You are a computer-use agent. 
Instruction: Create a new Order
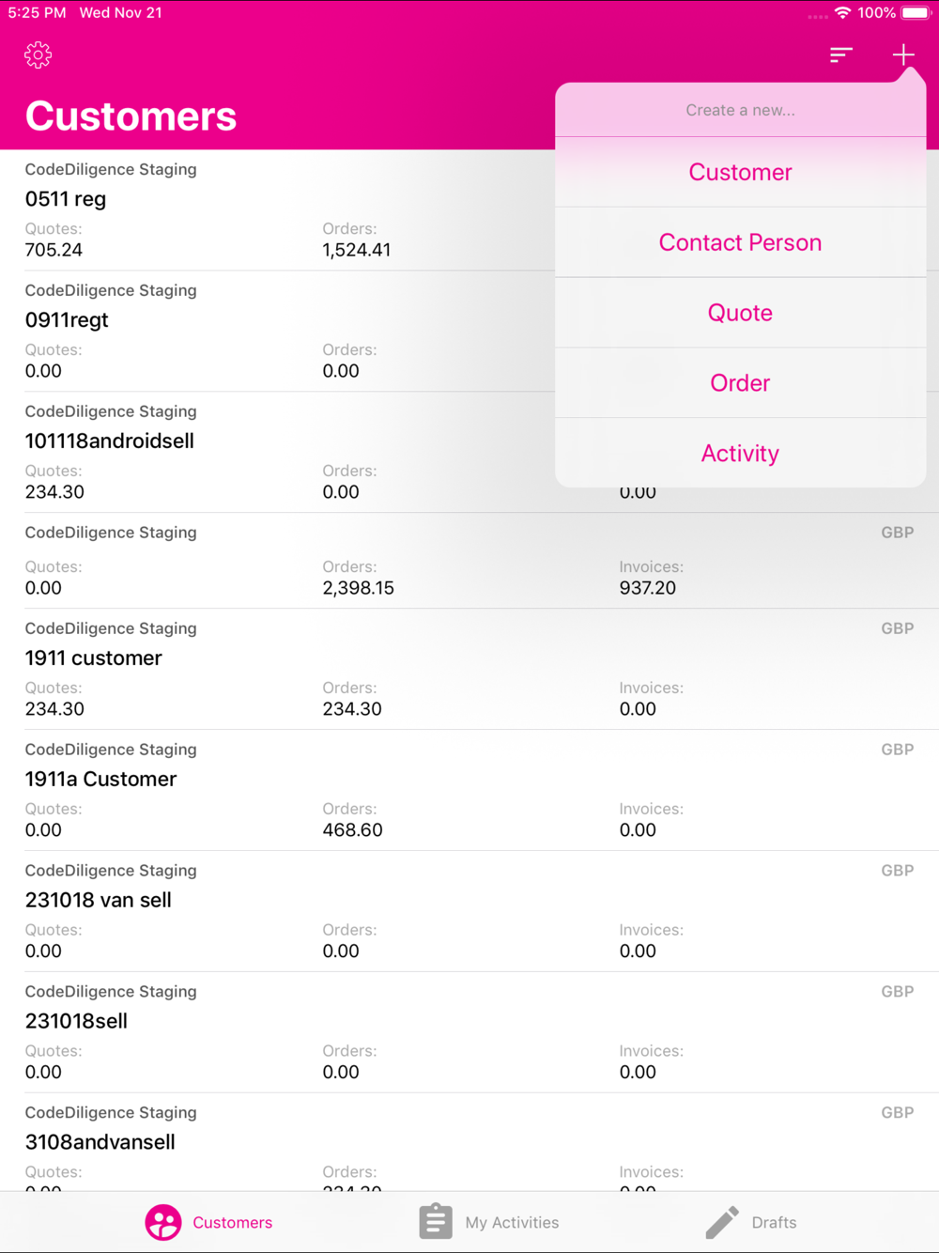[740, 383]
